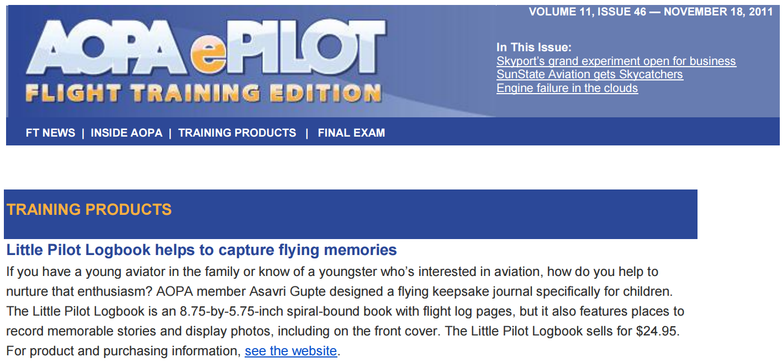The height and width of the screenshot is (363, 782).
Task: Follow the Engine failure in the clouds link
Action: tap(567, 88)
